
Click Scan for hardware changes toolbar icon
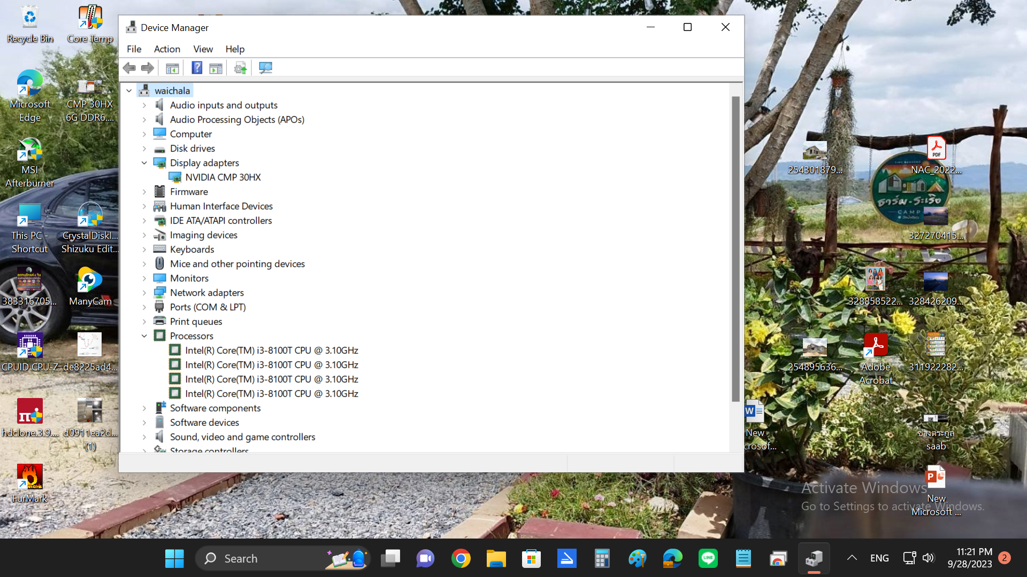tap(266, 68)
